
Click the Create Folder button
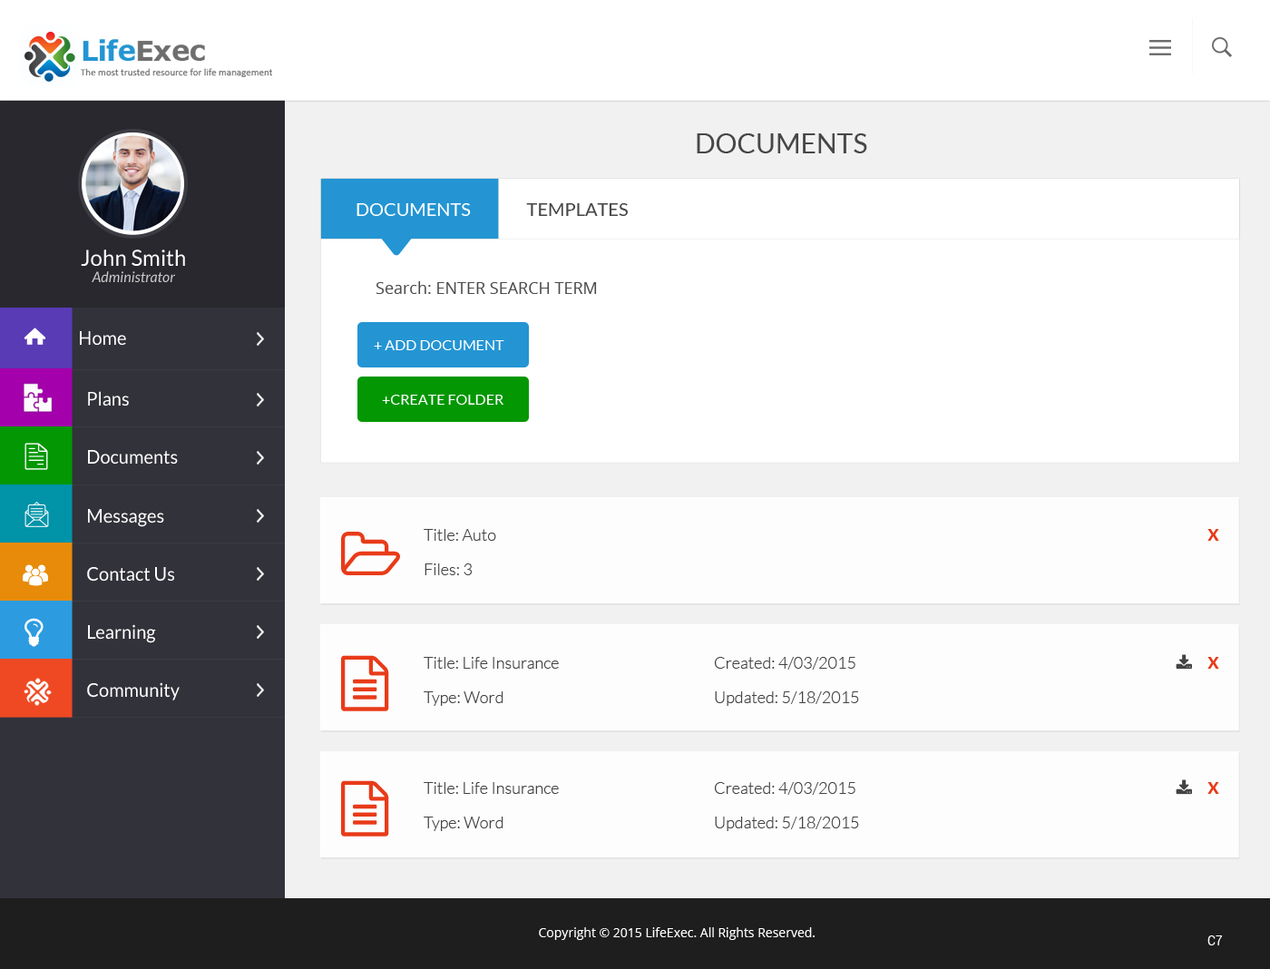point(443,399)
